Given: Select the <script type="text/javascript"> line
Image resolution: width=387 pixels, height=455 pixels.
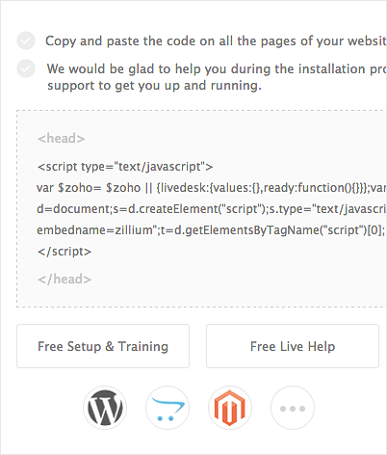Looking at the screenshot, I should pyautogui.click(x=125, y=167).
